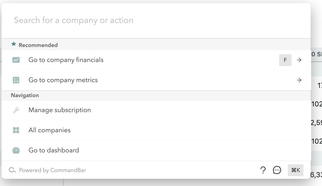
Task: Click the star icon beside Recommended
Action: (14, 44)
